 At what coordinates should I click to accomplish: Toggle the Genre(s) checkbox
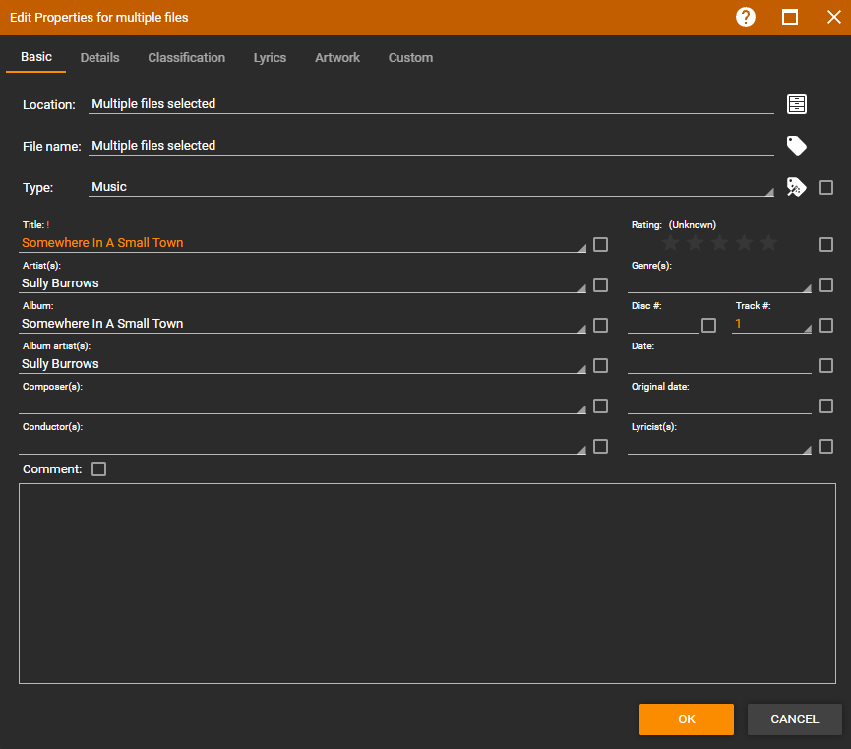825,284
